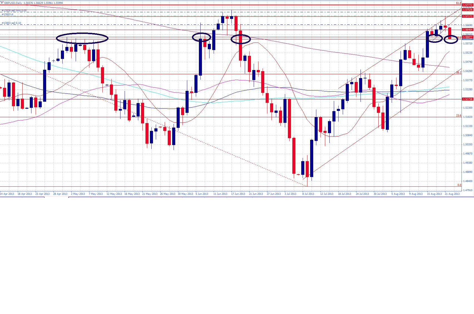Click the 8 Jul 2013 date label
This screenshot has width=474, height=314.
click(308, 194)
